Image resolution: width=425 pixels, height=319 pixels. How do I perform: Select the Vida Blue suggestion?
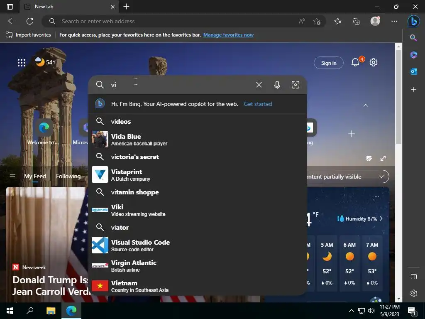pos(198,139)
